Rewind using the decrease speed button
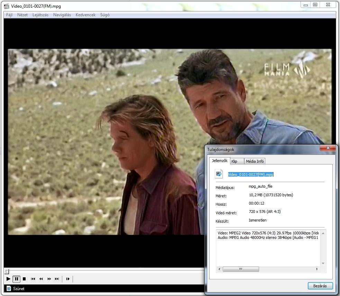 (41, 279)
